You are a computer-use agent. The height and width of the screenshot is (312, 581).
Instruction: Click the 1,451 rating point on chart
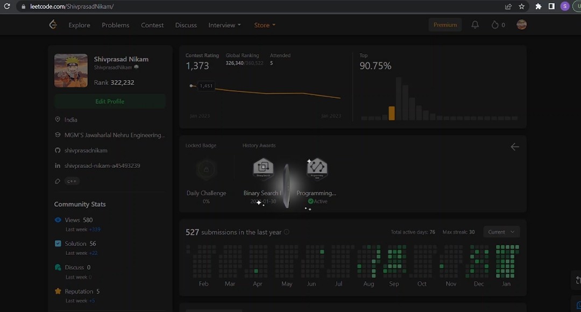click(x=191, y=86)
